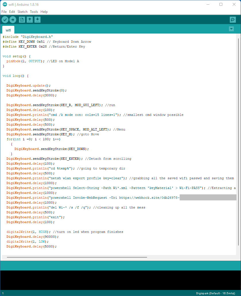Click the "DigiKeyboard.delay(5000);" line
Screen dimensions: 241x296
click(32, 247)
